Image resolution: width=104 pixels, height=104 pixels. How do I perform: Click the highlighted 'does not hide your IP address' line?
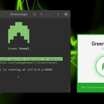pos(31,59)
